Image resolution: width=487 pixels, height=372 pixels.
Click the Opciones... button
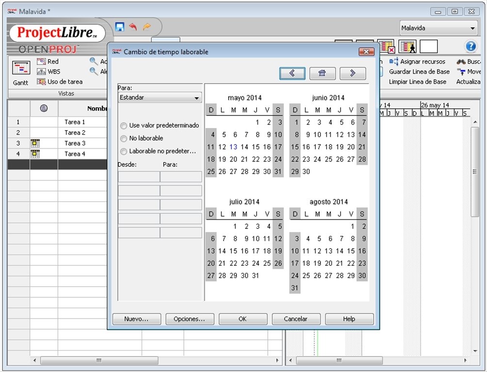190,319
